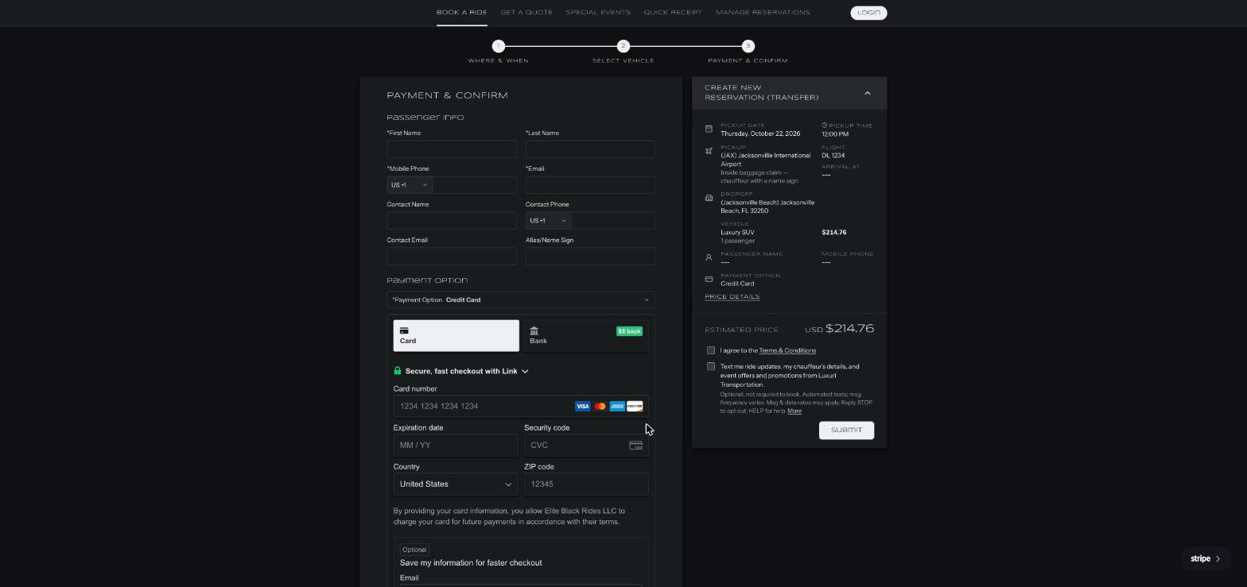Image resolution: width=1247 pixels, height=587 pixels.
Task: Focus the Expiration date field
Action: point(456,446)
